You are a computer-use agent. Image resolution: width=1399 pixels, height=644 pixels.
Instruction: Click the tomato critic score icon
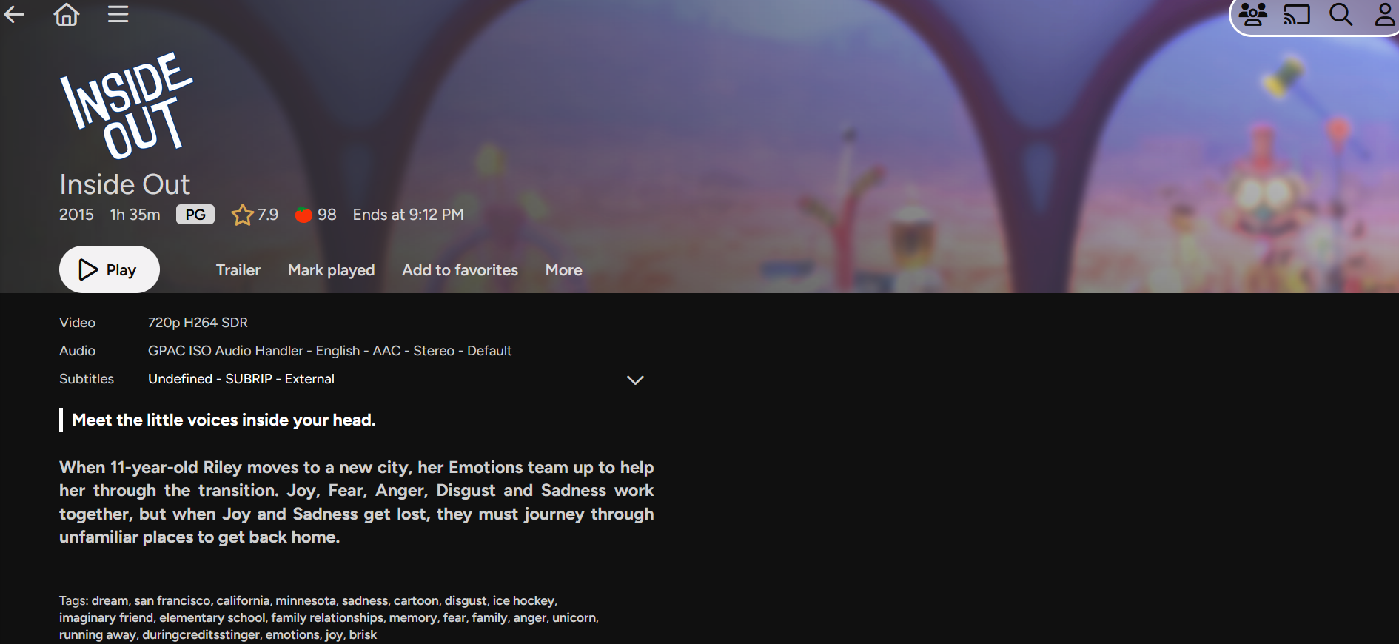coord(303,215)
